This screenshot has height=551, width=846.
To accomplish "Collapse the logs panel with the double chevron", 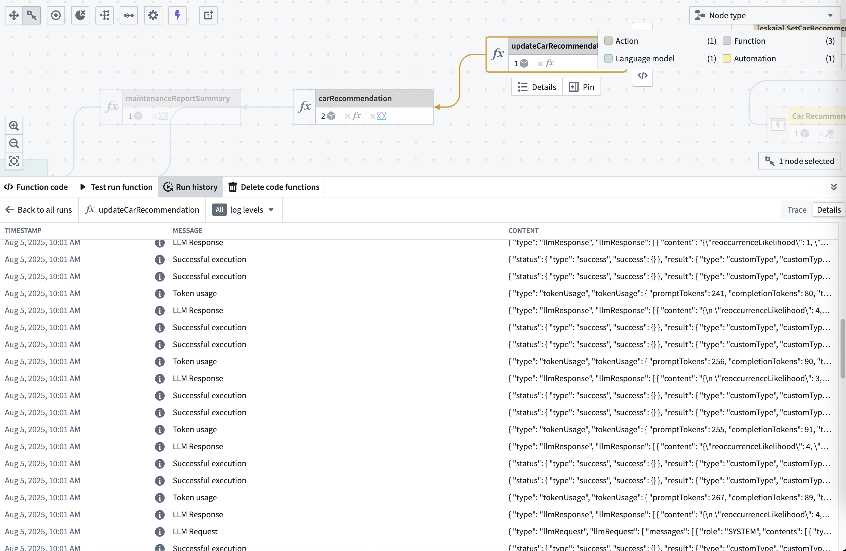I will pos(834,187).
